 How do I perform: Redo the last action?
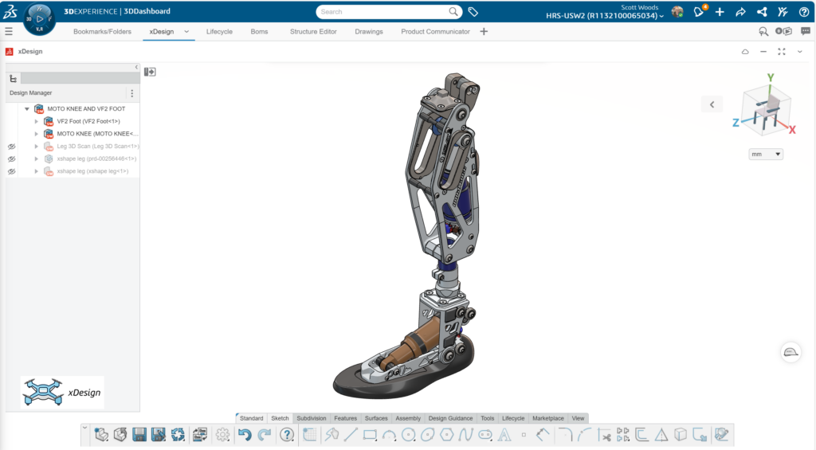(x=265, y=434)
